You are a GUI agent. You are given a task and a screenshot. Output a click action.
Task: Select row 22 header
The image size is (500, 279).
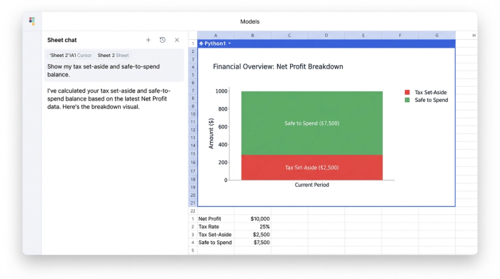193,210
